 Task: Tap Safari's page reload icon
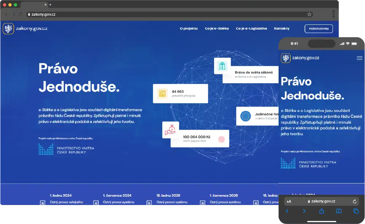pyautogui.click(x=354, y=201)
